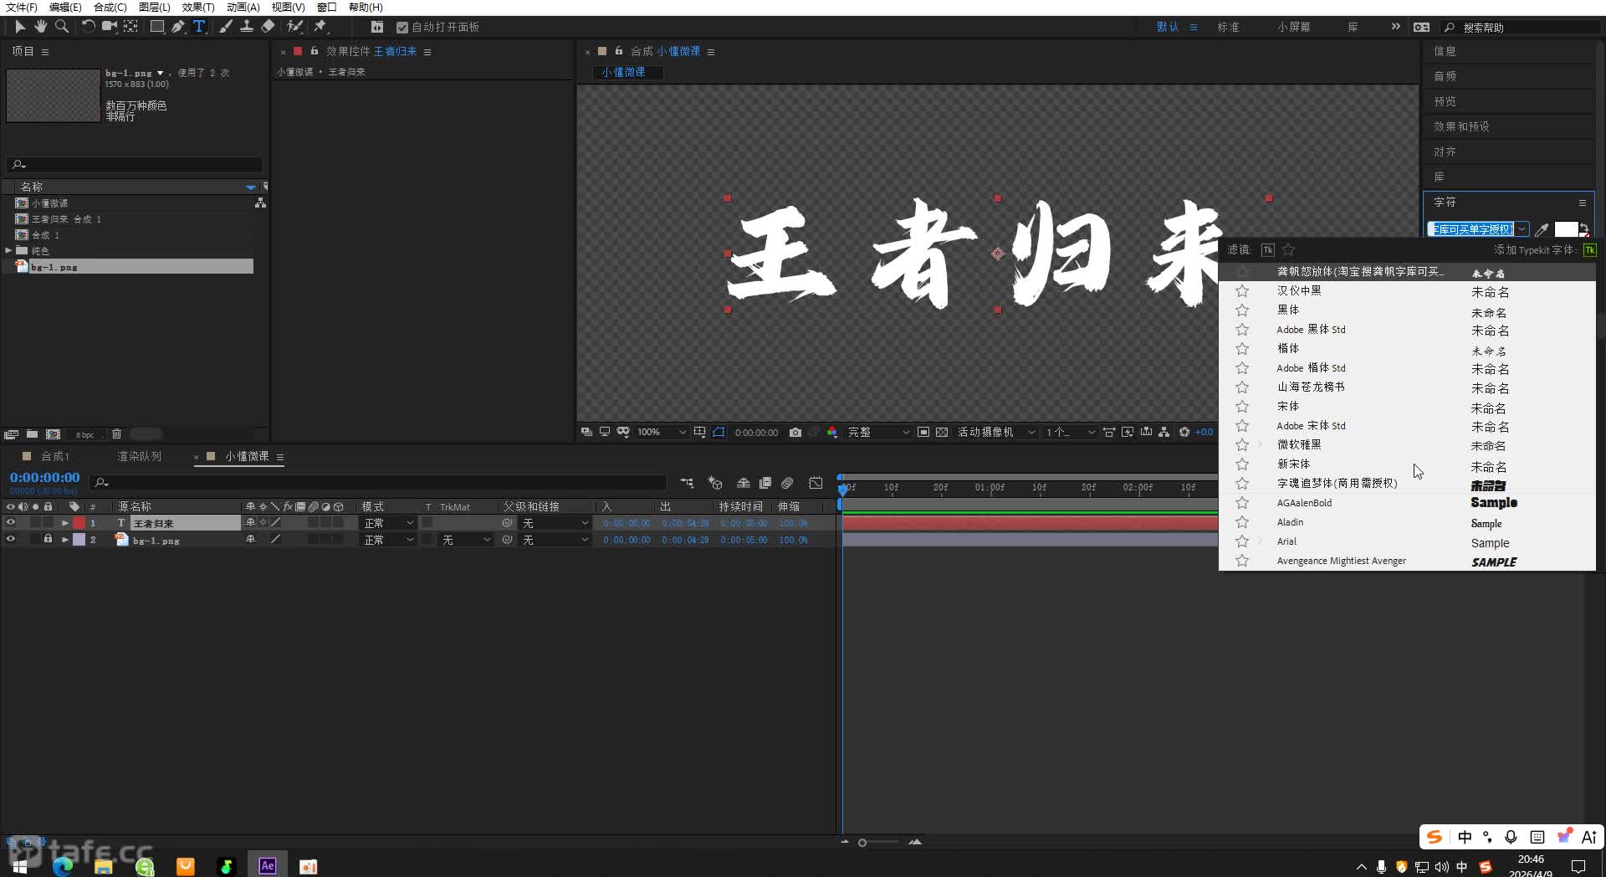The width and height of the screenshot is (1606, 877).
Task: Toggle the mask and shape path visibility icon
Action: pos(719,433)
